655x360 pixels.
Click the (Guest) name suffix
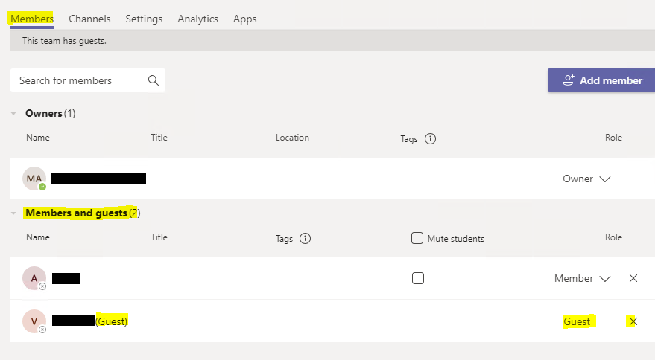[x=112, y=321]
